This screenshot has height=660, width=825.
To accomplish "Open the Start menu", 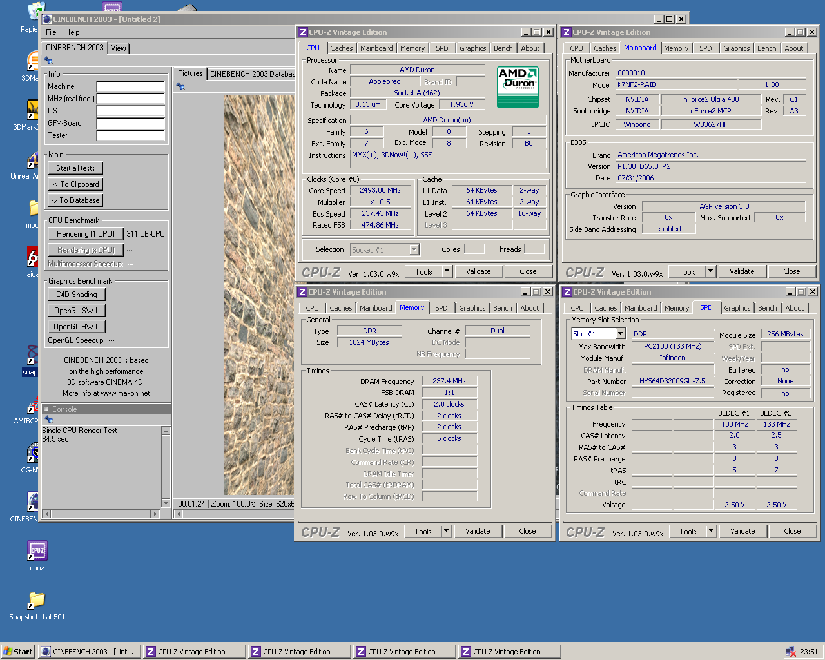I will (17, 652).
